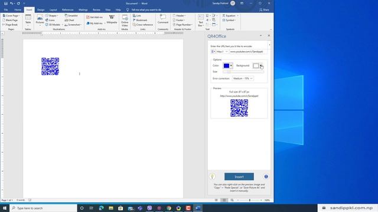Viewport: 378px width, 212px height.
Task: Adjust the QR Size slider
Action: (x=243, y=72)
